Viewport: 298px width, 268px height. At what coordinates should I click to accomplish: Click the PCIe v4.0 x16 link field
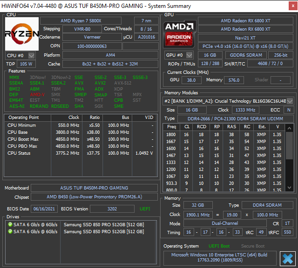[245, 46]
